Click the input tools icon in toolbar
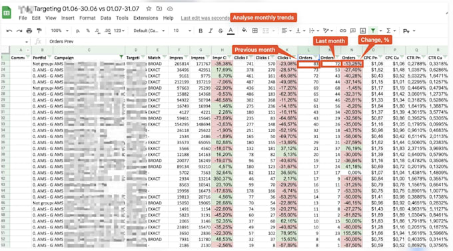 pos(406,31)
